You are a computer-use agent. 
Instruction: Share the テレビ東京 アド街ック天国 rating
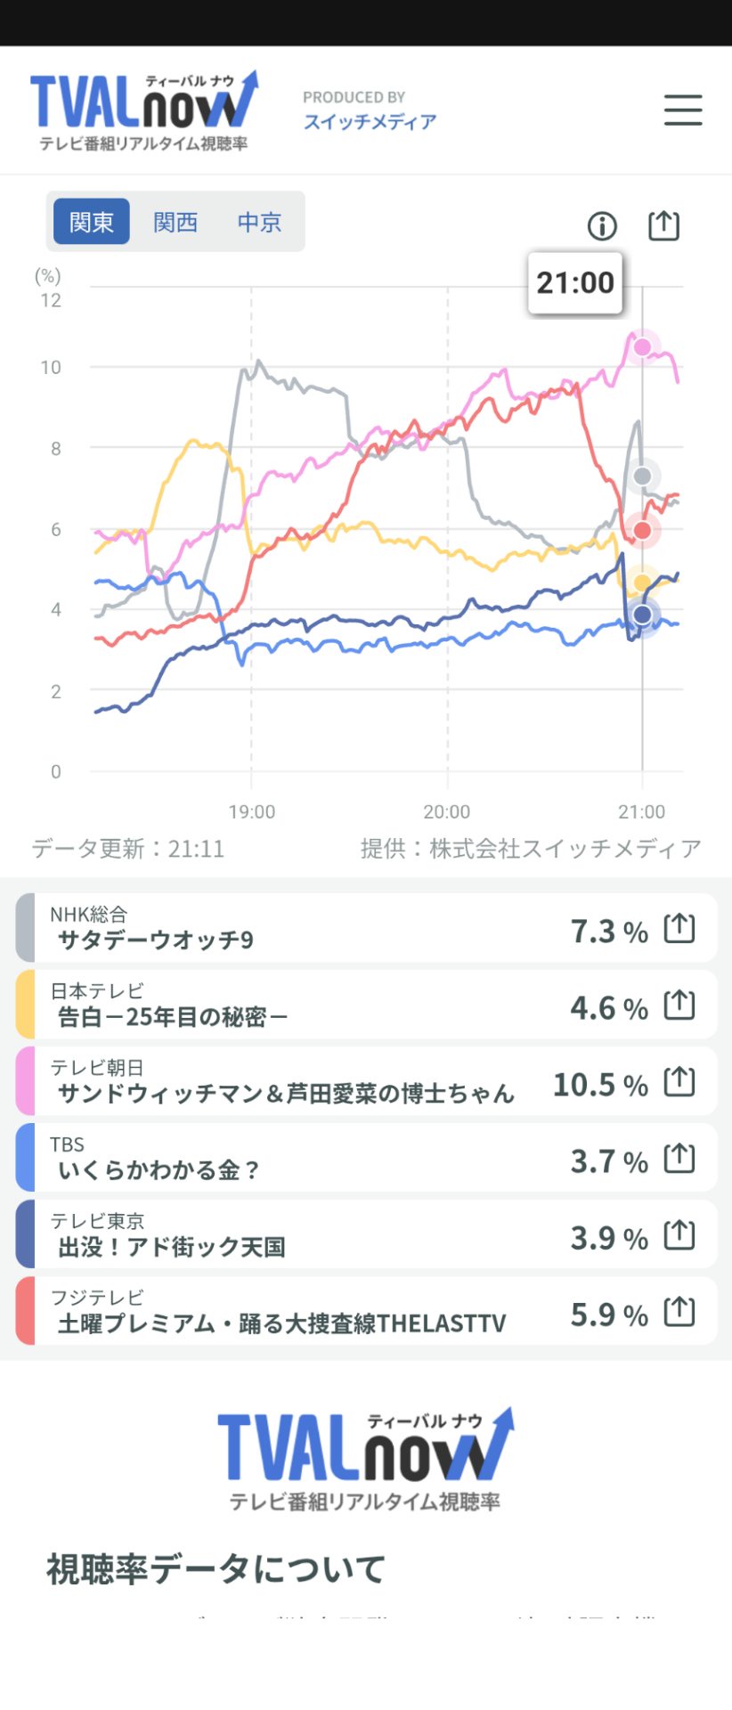coord(679,1234)
